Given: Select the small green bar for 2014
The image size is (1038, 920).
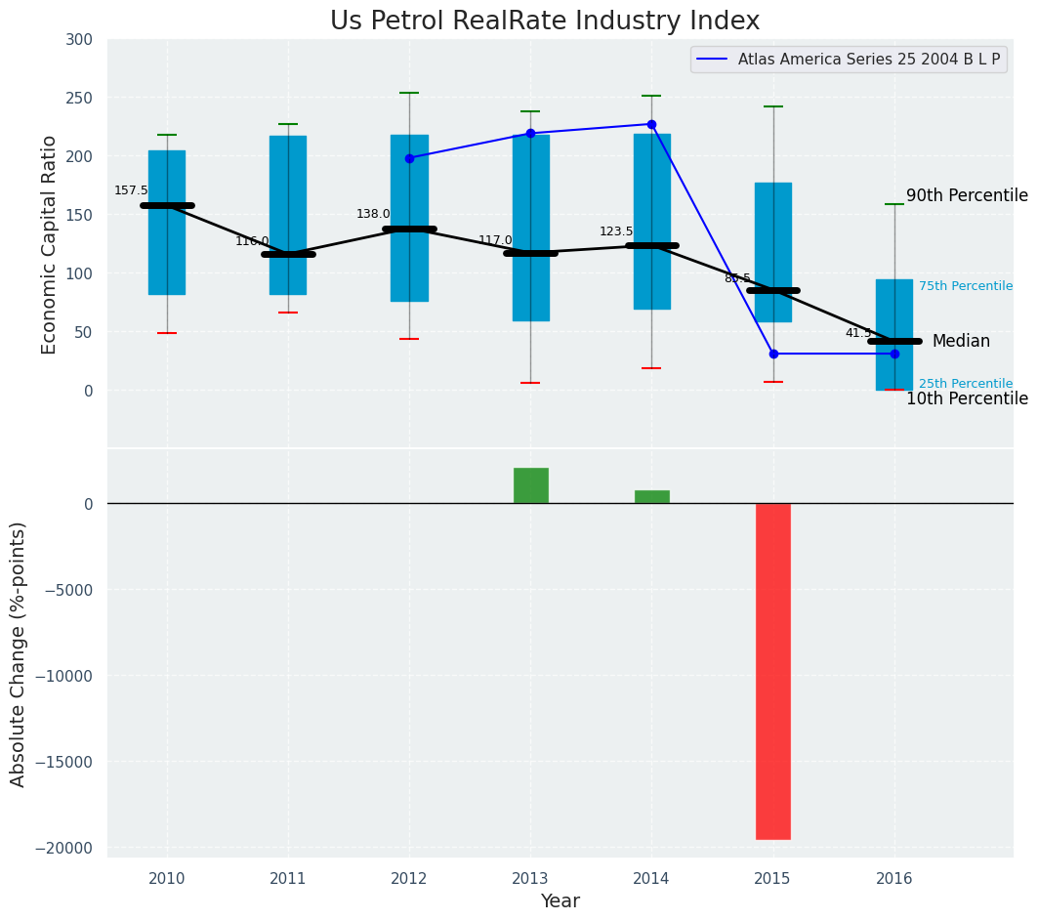Looking at the screenshot, I should [x=651, y=496].
